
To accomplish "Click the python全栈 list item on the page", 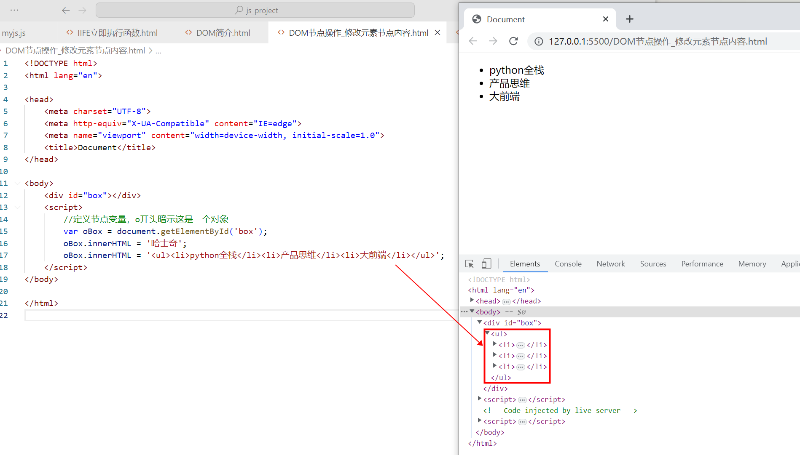I will pos(517,70).
